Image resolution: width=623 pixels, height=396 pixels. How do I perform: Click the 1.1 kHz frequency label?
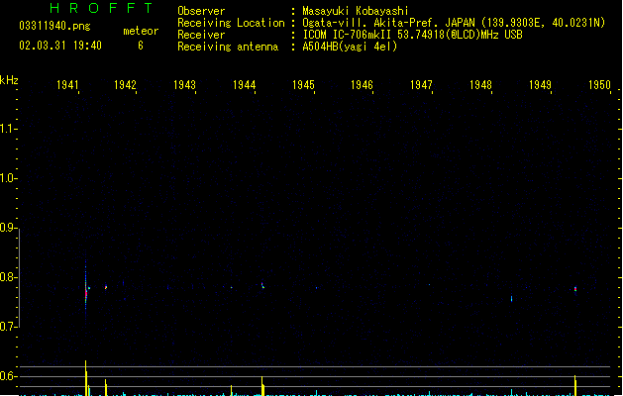8,129
